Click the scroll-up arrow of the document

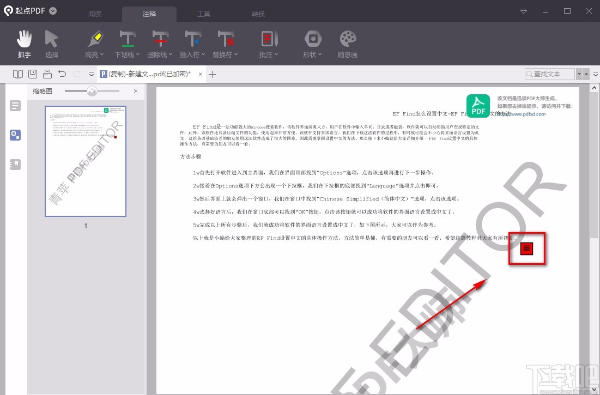594,88
